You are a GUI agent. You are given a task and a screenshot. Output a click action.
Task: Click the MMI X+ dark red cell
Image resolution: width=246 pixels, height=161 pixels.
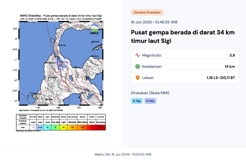(x=101, y=128)
